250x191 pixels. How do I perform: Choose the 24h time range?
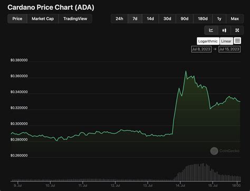pos(119,18)
